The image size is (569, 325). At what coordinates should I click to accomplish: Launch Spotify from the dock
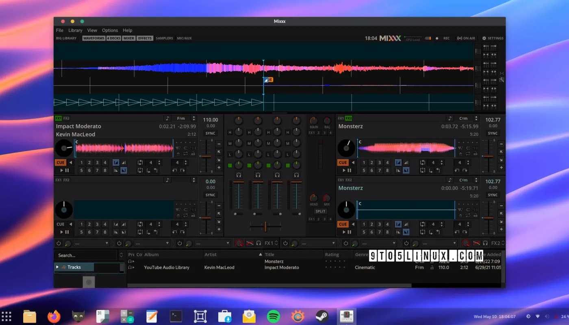tap(273, 316)
